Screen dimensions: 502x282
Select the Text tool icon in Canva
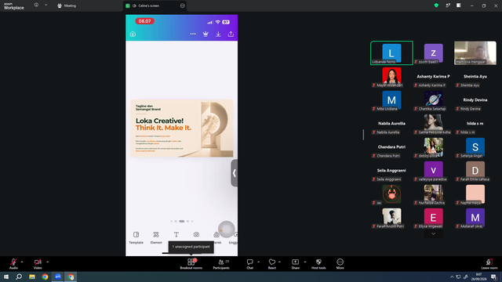pos(176,235)
